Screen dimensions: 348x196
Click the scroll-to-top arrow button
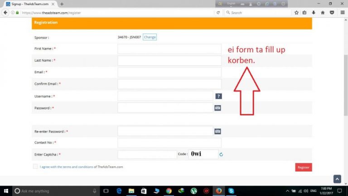pyautogui.click(x=337, y=179)
